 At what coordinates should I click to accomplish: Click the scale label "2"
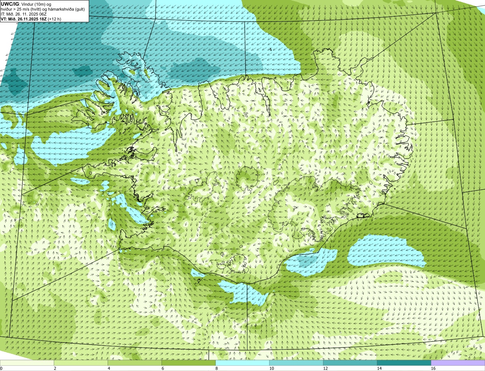coord(55,368)
